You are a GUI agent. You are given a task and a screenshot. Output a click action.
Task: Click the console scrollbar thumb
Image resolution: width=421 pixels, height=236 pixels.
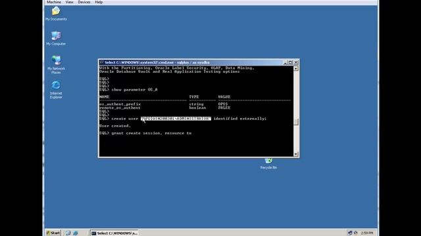pyautogui.click(x=296, y=122)
